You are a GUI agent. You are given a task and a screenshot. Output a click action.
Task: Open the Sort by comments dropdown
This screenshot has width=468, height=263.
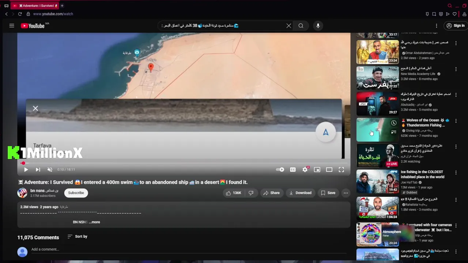78,237
